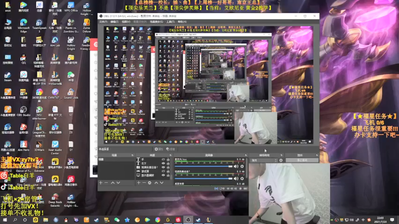399x224 pixels.
Task: Move the selected source down
Action: coord(162,183)
